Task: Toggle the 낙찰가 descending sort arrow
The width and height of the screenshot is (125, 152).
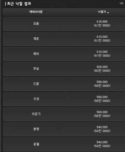Action: click(x=108, y=13)
